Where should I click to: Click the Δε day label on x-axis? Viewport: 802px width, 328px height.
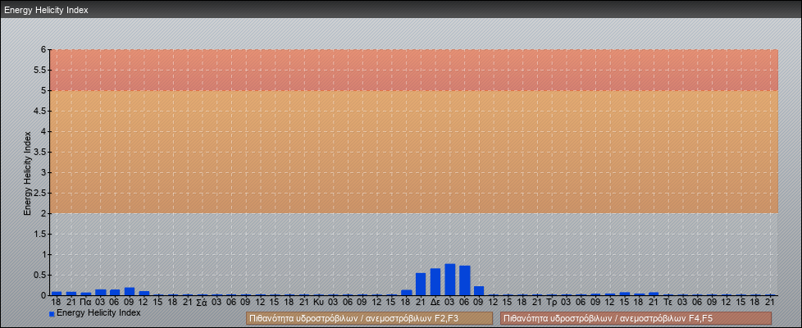click(x=435, y=302)
